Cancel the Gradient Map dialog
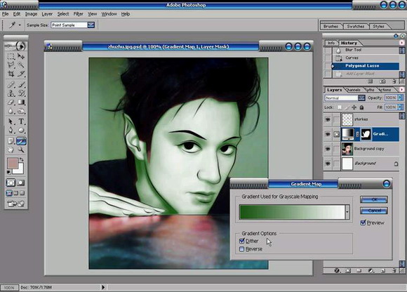The image size is (407, 292). click(x=374, y=211)
